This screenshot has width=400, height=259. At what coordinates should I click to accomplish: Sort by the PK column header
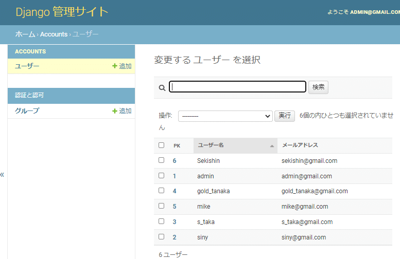177,145
